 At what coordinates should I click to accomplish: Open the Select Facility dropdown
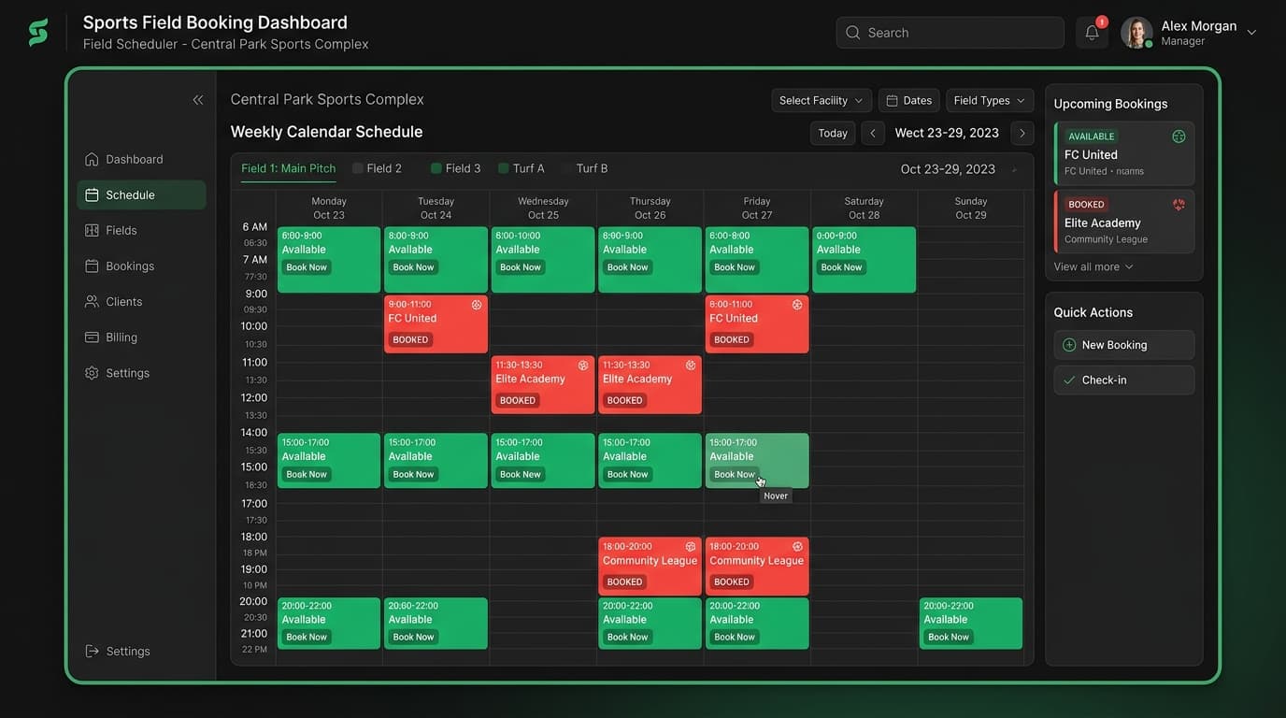point(822,100)
